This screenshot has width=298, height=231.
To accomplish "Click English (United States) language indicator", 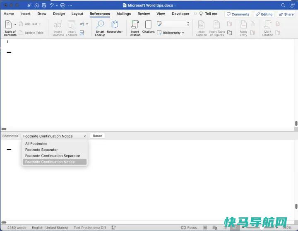I will click(50, 228).
